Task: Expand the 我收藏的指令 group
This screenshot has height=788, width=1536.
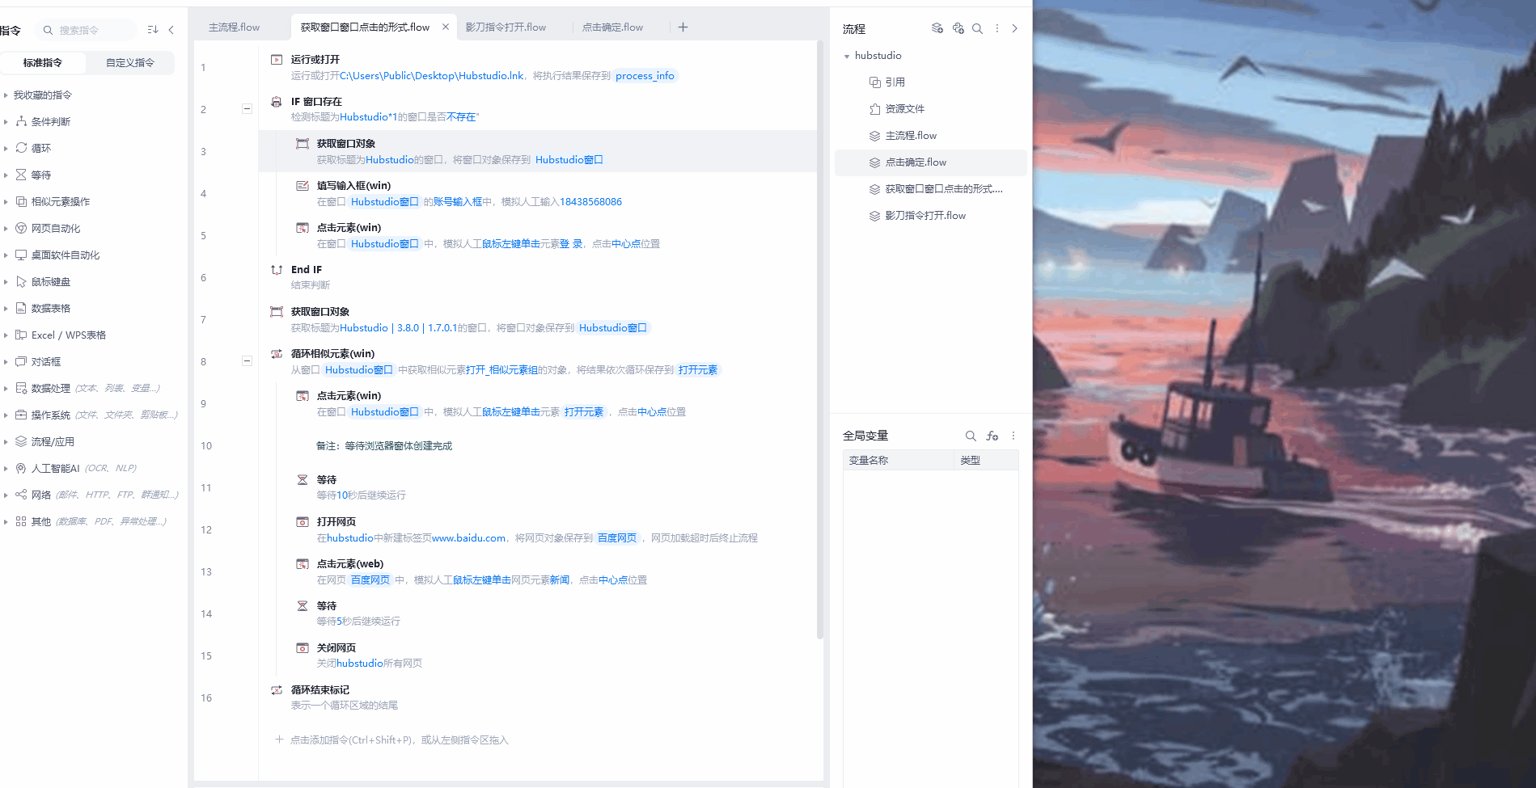Action: pos(6,95)
